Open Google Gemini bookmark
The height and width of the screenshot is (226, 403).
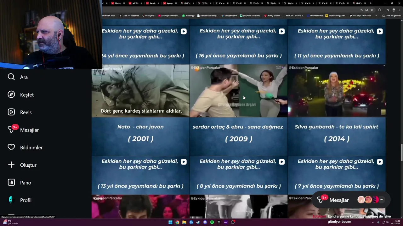point(229,16)
